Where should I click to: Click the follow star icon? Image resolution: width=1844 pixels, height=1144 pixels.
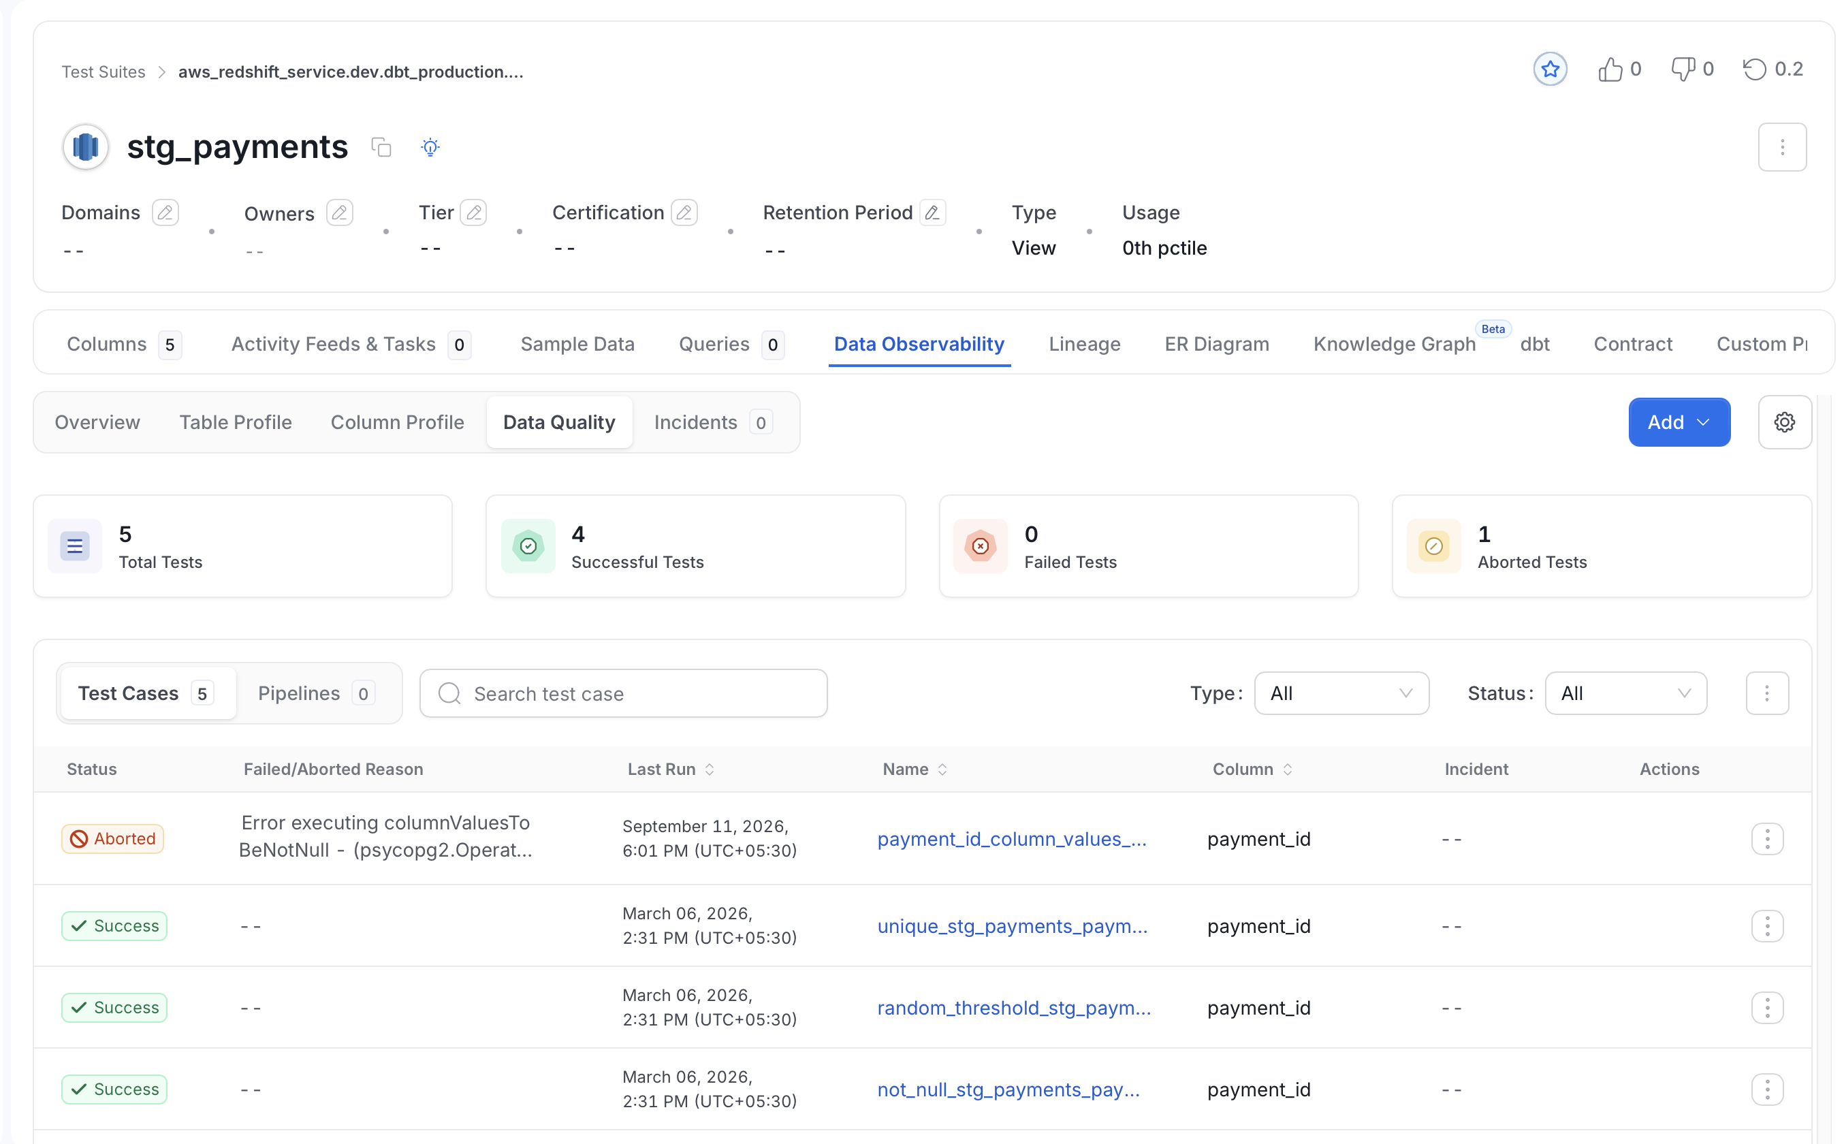(1550, 69)
